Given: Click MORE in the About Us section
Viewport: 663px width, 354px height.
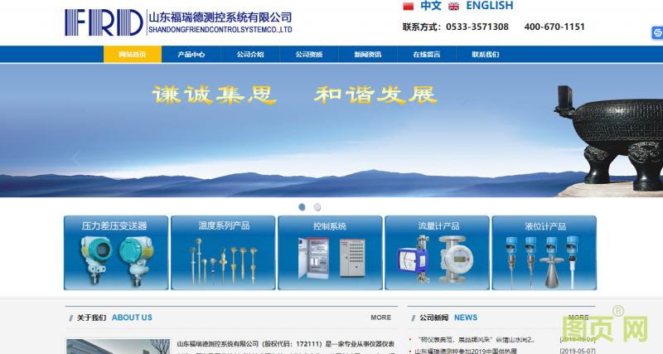Looking at the screenshot, I should (x=380, y=318).
